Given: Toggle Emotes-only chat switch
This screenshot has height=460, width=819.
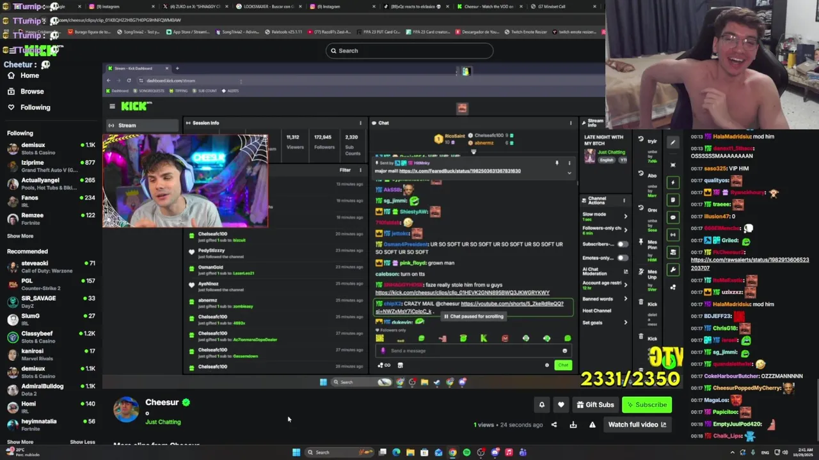Looking at the screenshot, I should tap(621, 258).
